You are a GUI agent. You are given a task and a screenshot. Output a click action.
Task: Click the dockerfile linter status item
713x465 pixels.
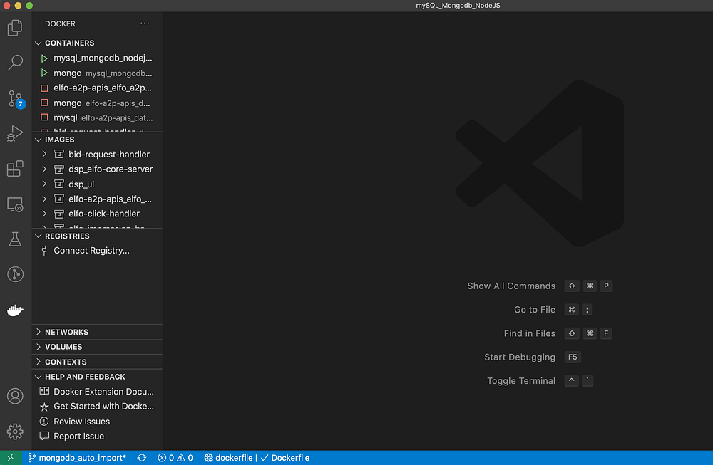coord(228,458)
